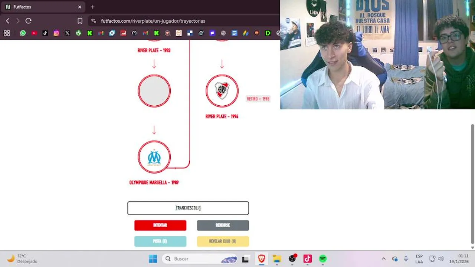
Task: Click the empty gray unknown club circle
Action: 154,91
